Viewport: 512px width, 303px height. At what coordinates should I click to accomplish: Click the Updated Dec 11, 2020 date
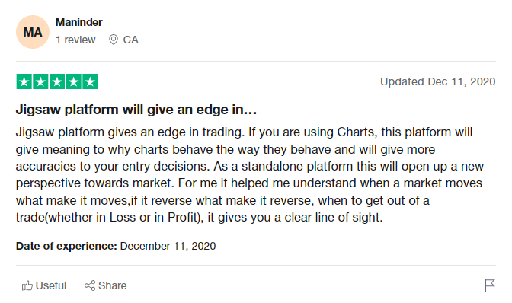tap(438, 81)
